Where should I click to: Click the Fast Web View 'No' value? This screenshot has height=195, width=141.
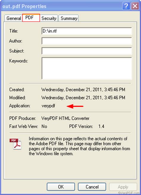[44, 126]
